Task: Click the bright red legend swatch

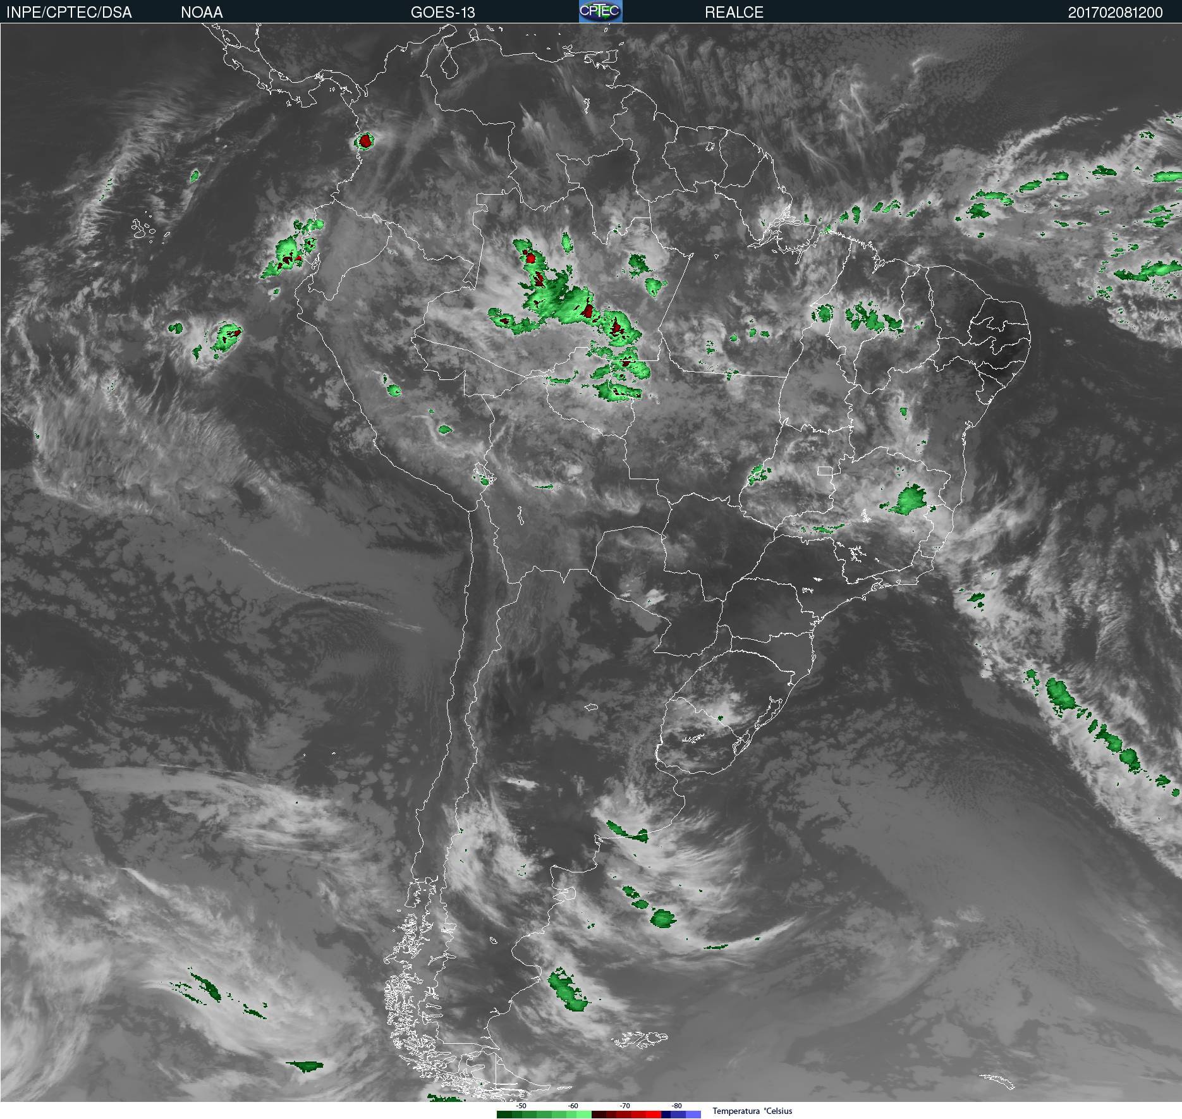Action: pos(654,1115)
